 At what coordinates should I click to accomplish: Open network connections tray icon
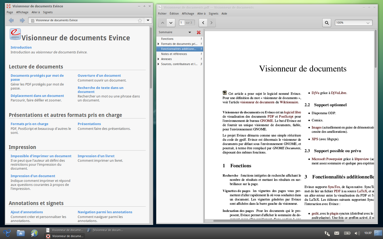tap(327, 233)
